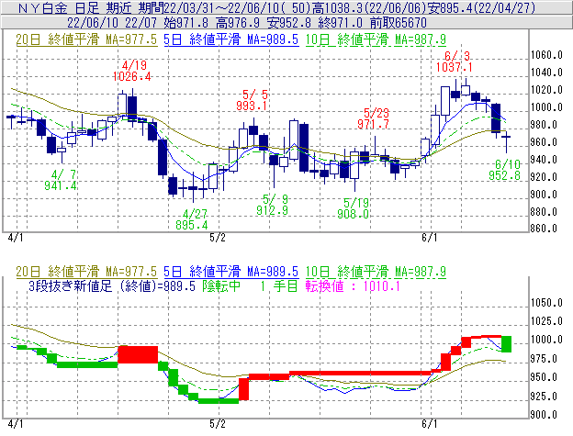Select lower chart 5日 終値平滑 MA=989.5 legend
Screen dimensions: 573x436
231,272
